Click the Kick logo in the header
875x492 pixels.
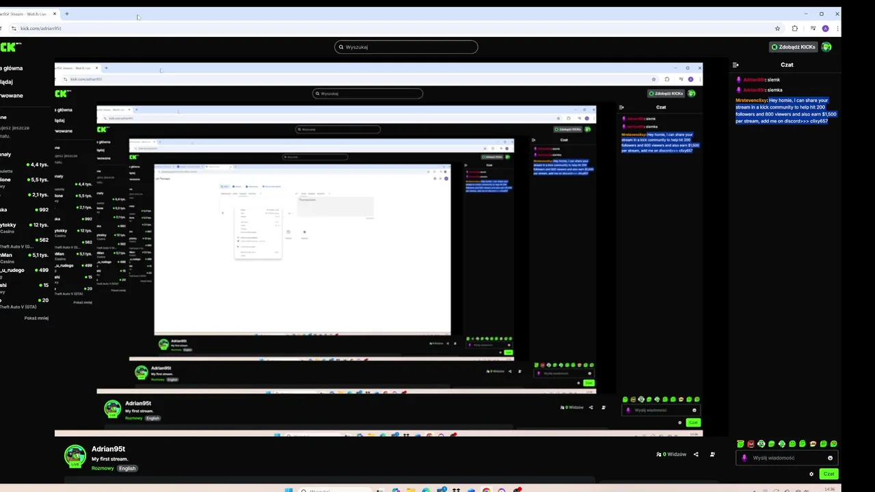pos(10,47)
